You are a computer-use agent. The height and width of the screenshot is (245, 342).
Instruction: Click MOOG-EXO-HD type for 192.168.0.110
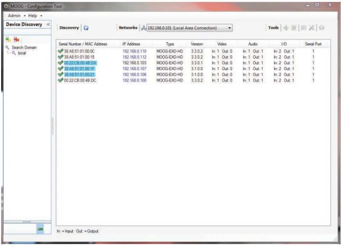point(170,51)
